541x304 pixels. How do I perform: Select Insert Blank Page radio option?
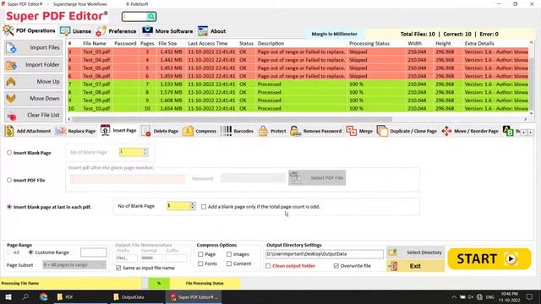[9, 153]
